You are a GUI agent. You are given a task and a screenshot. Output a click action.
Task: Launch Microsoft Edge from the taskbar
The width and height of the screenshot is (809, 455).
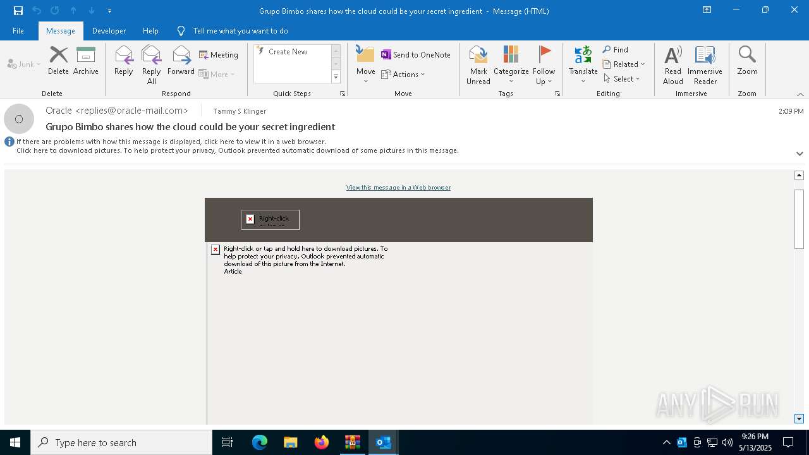(x=260, y=442)
